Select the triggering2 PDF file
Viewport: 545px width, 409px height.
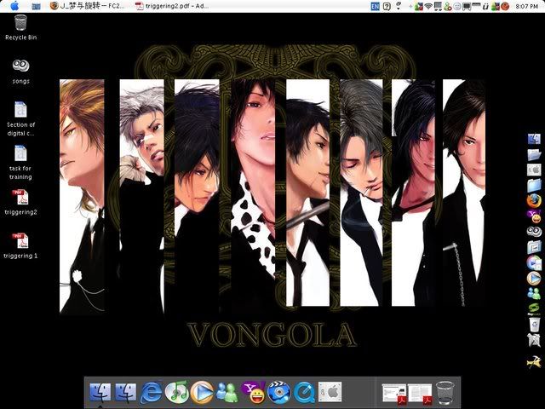(x=20, y=203)
